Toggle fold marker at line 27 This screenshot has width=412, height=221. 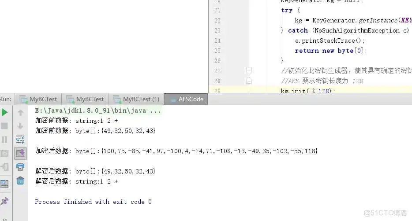(x=249, y=71)
